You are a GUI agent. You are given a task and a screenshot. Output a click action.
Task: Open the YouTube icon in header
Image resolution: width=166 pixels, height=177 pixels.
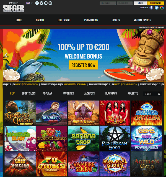coord(46,3)
